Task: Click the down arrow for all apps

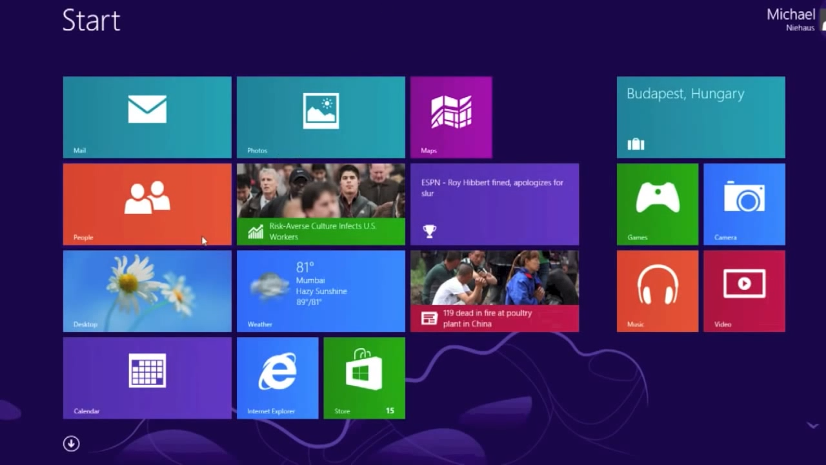Action: tap(71, 444)
